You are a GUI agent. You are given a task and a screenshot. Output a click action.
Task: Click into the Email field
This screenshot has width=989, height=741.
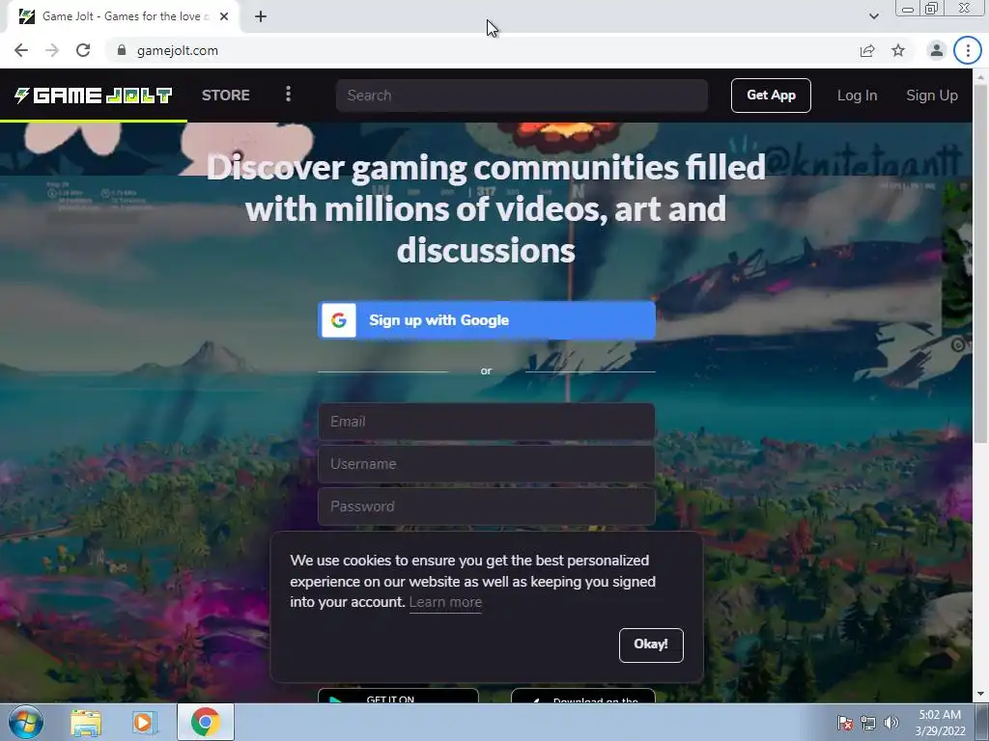pos(487,422)
